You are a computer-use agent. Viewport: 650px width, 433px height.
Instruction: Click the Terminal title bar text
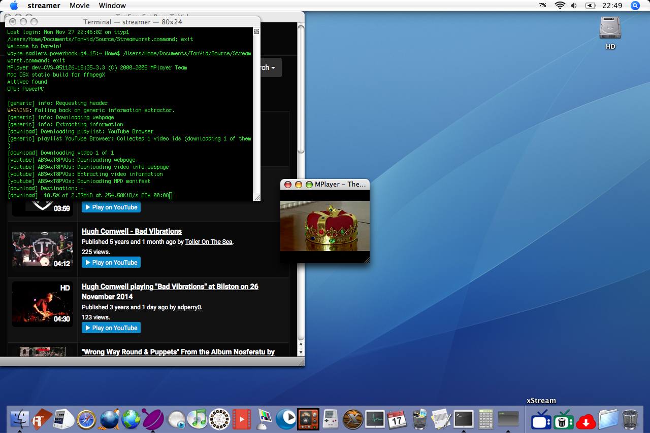pyautogui.click(x=133, y=22)
